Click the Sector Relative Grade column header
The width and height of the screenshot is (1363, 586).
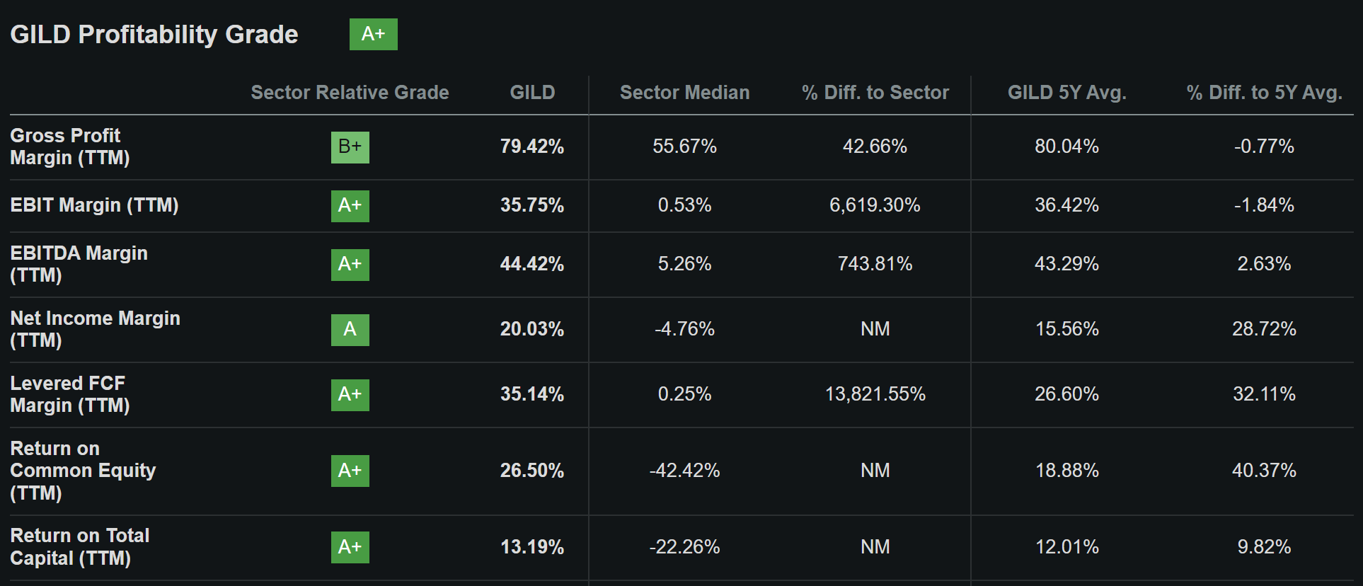tap(350, 93)
